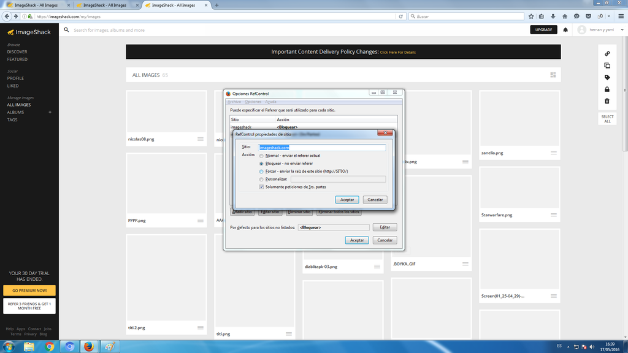This screenshot has width=628, height=353.
Task: Open the Discover menu item in sidebar
Action: [x=17, y=52]
